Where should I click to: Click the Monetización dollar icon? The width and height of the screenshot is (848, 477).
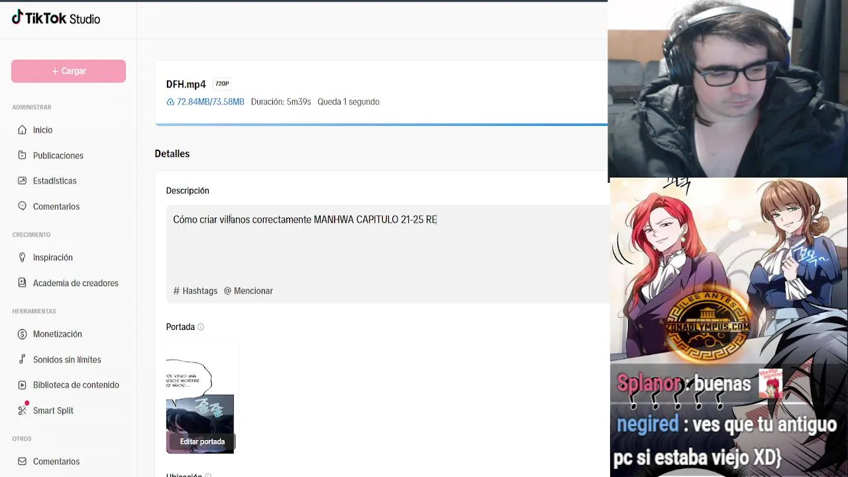point(23,334)
